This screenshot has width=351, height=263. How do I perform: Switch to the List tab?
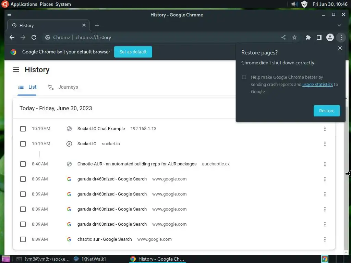(27, 87)
